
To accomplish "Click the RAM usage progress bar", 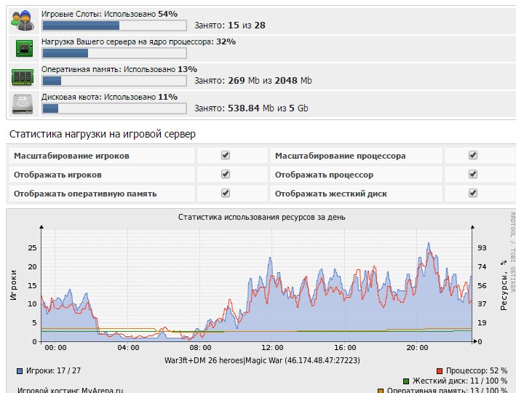I will coord(114,81).
